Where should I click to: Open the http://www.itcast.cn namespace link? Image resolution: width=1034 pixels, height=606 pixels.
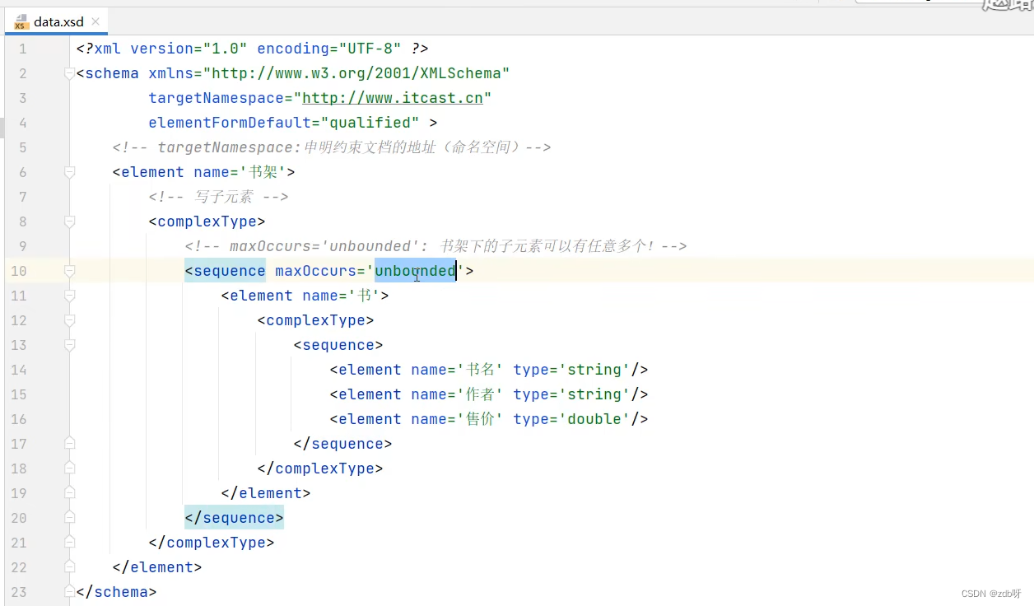[x=393, y=98]
